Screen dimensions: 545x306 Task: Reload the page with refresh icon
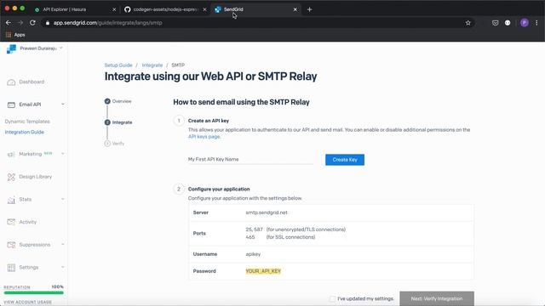tap(32, 23)
